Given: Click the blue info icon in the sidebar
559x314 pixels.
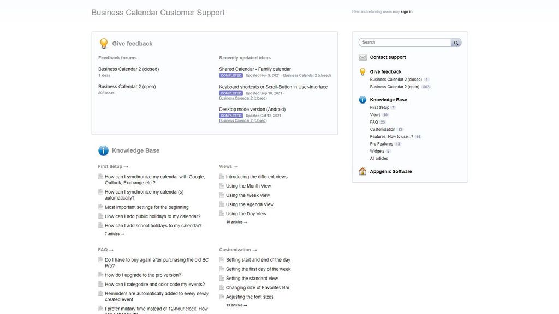Looking at the screenshot, I should tap(362, 100).
